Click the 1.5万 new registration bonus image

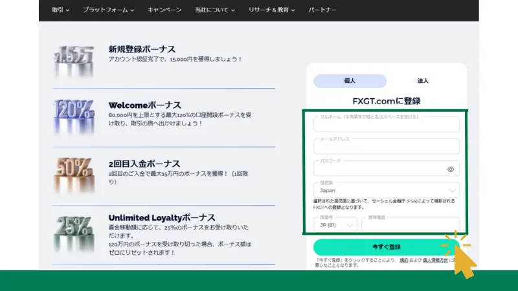point(74,61)
